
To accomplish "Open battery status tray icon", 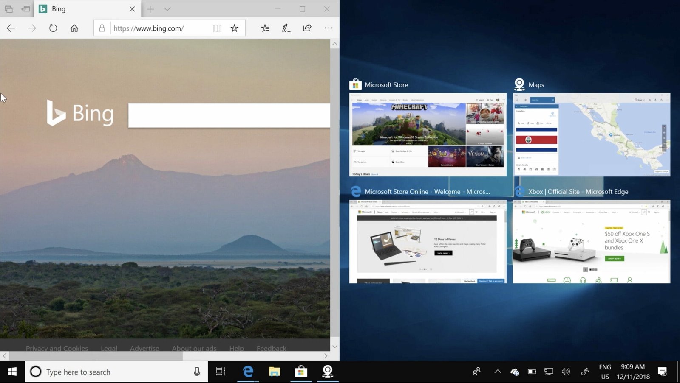I will [532, 372].
